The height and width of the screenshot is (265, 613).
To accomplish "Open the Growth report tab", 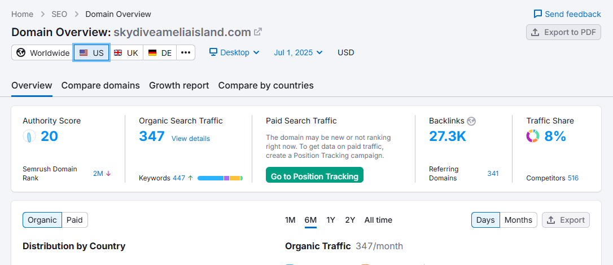I will pos(179,86).
